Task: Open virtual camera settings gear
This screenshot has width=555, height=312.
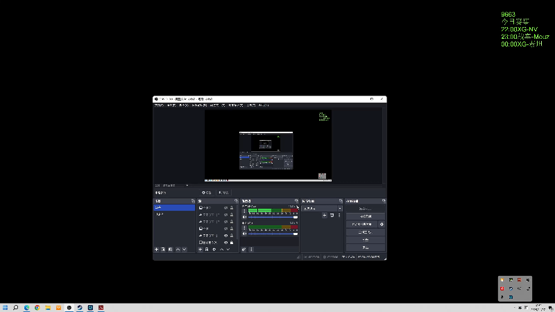Action: [x=382, y=224]
